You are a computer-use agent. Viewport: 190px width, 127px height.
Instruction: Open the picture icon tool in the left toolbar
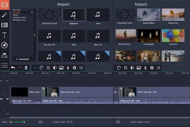pos(61,68)
